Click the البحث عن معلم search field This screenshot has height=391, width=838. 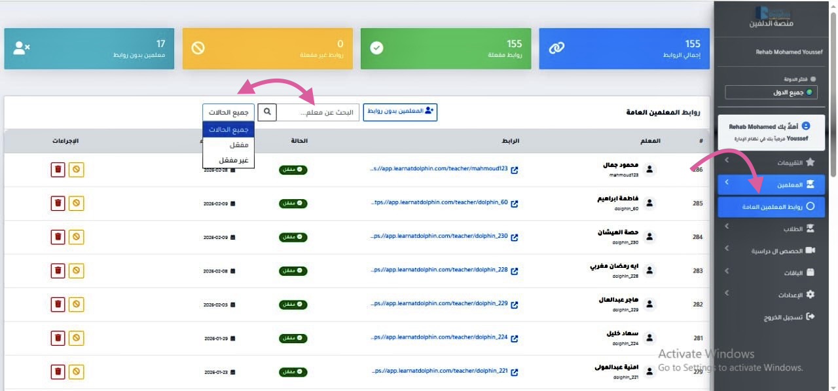coord(318,112)
